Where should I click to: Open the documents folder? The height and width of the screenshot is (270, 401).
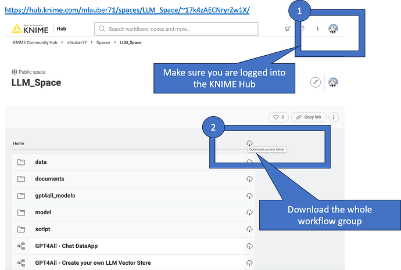[x=49, y=179]
